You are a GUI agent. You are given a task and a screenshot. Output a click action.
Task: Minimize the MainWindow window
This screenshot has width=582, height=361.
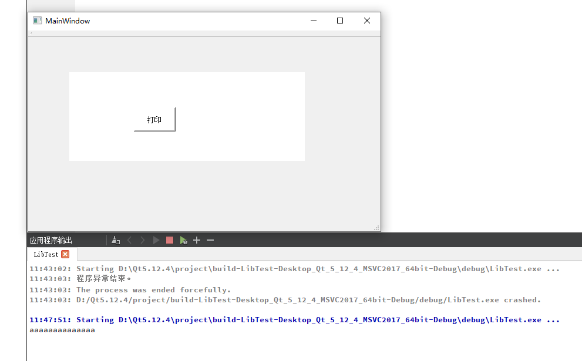[x=314, y=21]
